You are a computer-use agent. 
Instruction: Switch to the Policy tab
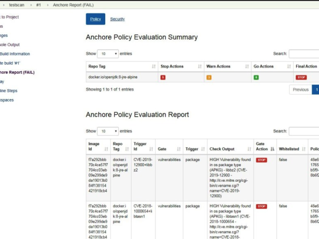pos(95,19)
